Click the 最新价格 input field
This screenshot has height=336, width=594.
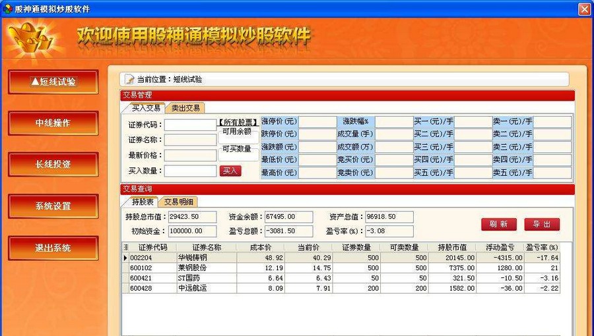tap(190, 155)
